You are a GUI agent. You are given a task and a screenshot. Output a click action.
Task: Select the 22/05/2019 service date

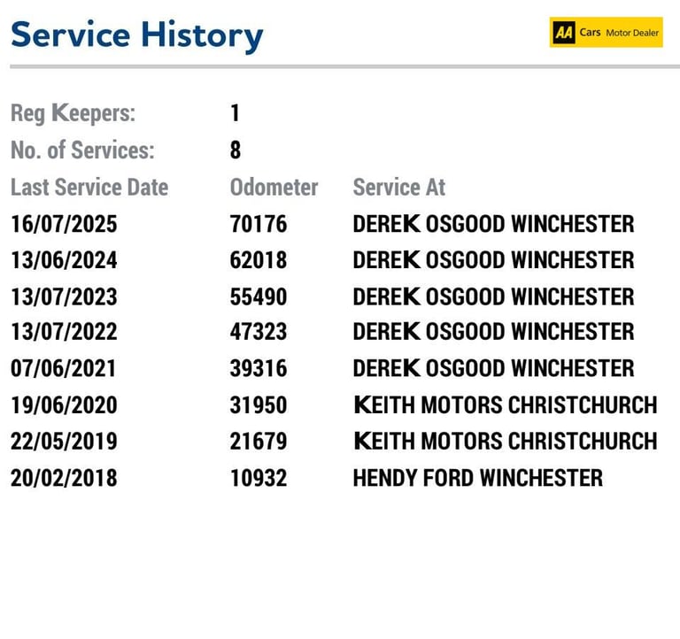tap(64, 442)
